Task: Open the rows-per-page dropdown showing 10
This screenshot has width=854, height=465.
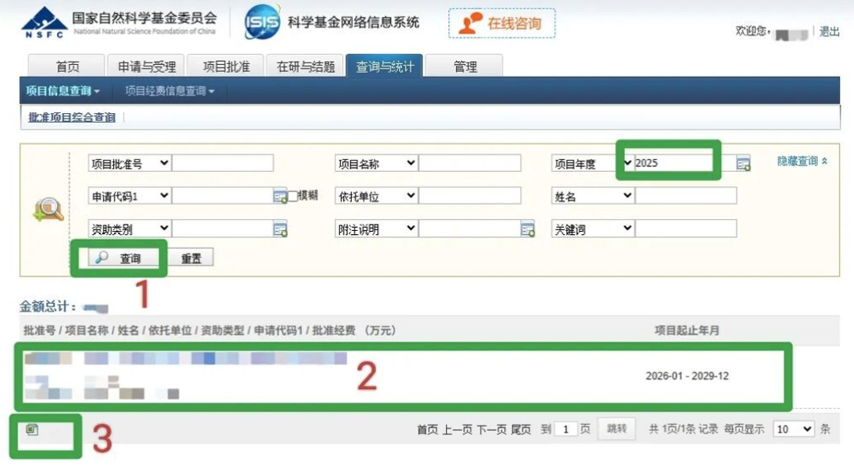Action: [x=794, y=429]
